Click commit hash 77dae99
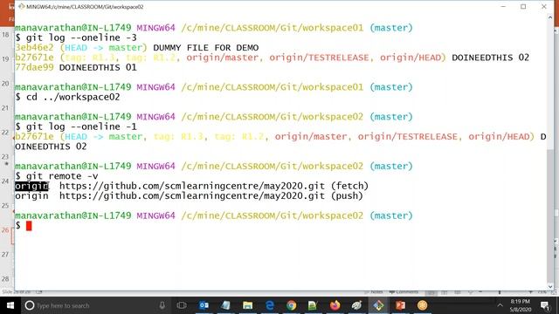The width and height of the screenshot is (559, 314). pyautogui.click(x=34, y=67)
